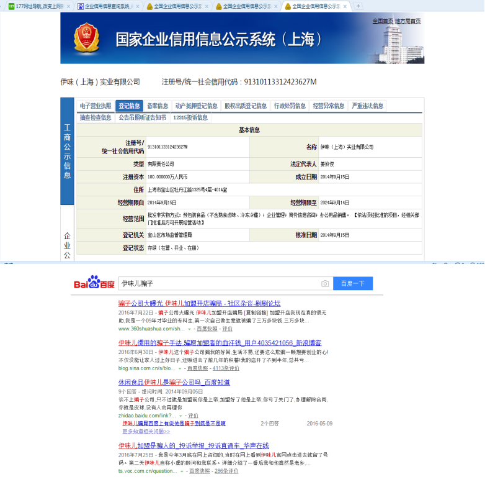The image size is (485, 487).
Task: Open the 12315投诉信息 tab
Action: click(190, 117)
